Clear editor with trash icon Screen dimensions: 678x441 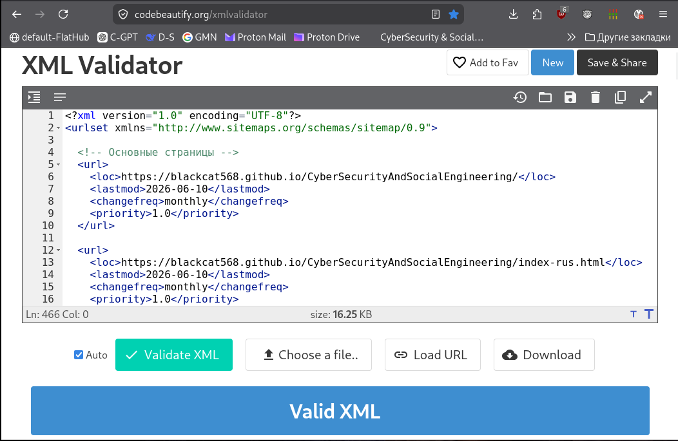click(x=596, y=97)
